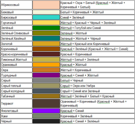The height and width of the screenshot is (124, 135).
Task: Select the 'Синий + Зелёный' recipe text
Action: pyautogui.click(x=72, y=18)
